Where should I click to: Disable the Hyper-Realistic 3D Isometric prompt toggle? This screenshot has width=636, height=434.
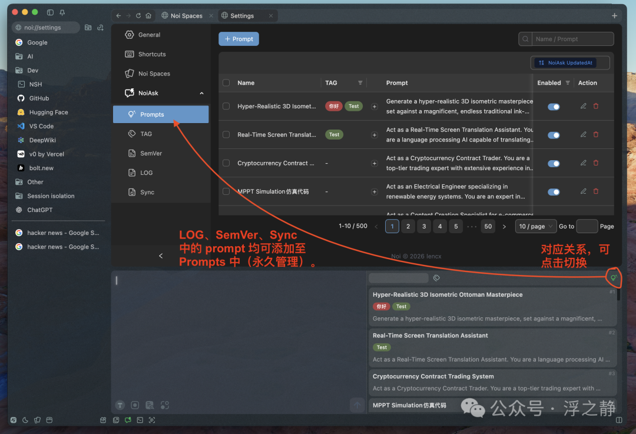(x=554, y=107)
